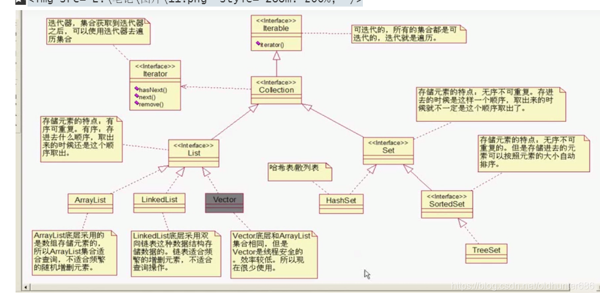This screenshot has height=297, width=600.
Task: Select the Iterator interface box
Action: tap(155, 85)
